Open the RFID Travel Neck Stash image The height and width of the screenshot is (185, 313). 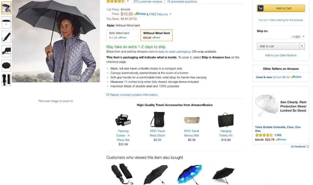coord(157,119)
